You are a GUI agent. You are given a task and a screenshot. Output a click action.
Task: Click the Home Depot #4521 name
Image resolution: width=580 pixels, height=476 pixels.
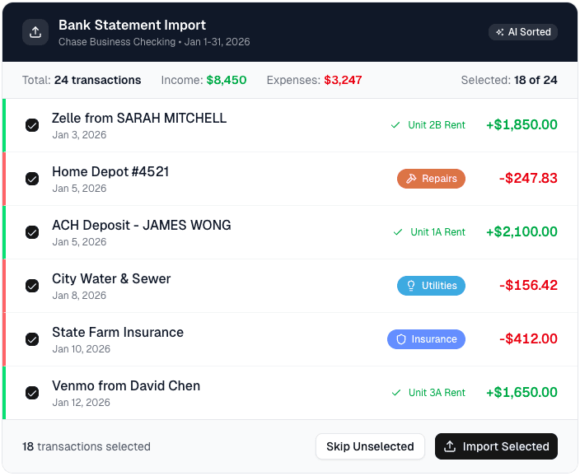pos(110,171)
